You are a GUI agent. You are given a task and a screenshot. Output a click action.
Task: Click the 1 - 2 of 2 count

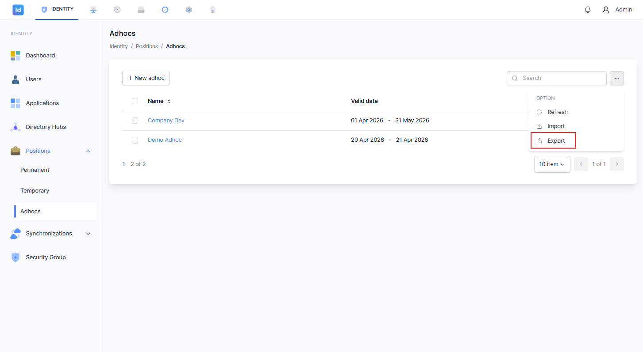click(134, 164)
